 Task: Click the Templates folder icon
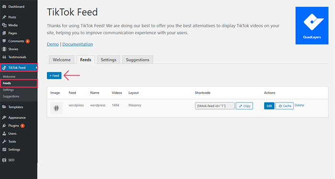coord(4,107)
